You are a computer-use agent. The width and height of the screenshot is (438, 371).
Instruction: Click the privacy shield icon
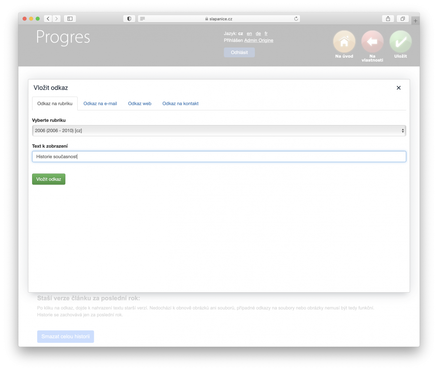(129, 19)
